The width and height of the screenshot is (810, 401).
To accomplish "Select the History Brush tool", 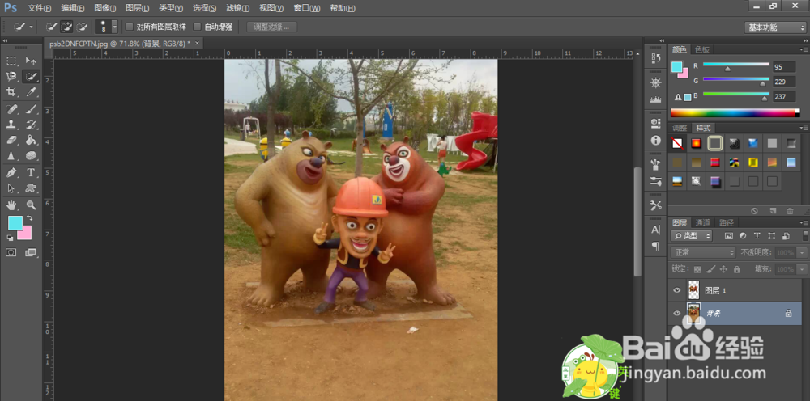I will [31, 125].
